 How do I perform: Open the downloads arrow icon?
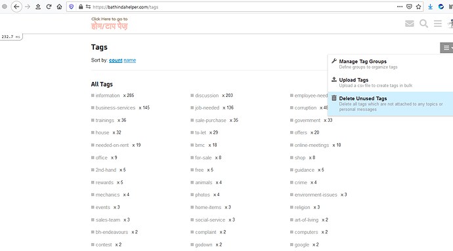pyautogui.click(x=430, y=7)
